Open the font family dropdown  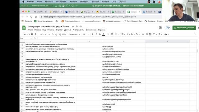click(74, 34)
